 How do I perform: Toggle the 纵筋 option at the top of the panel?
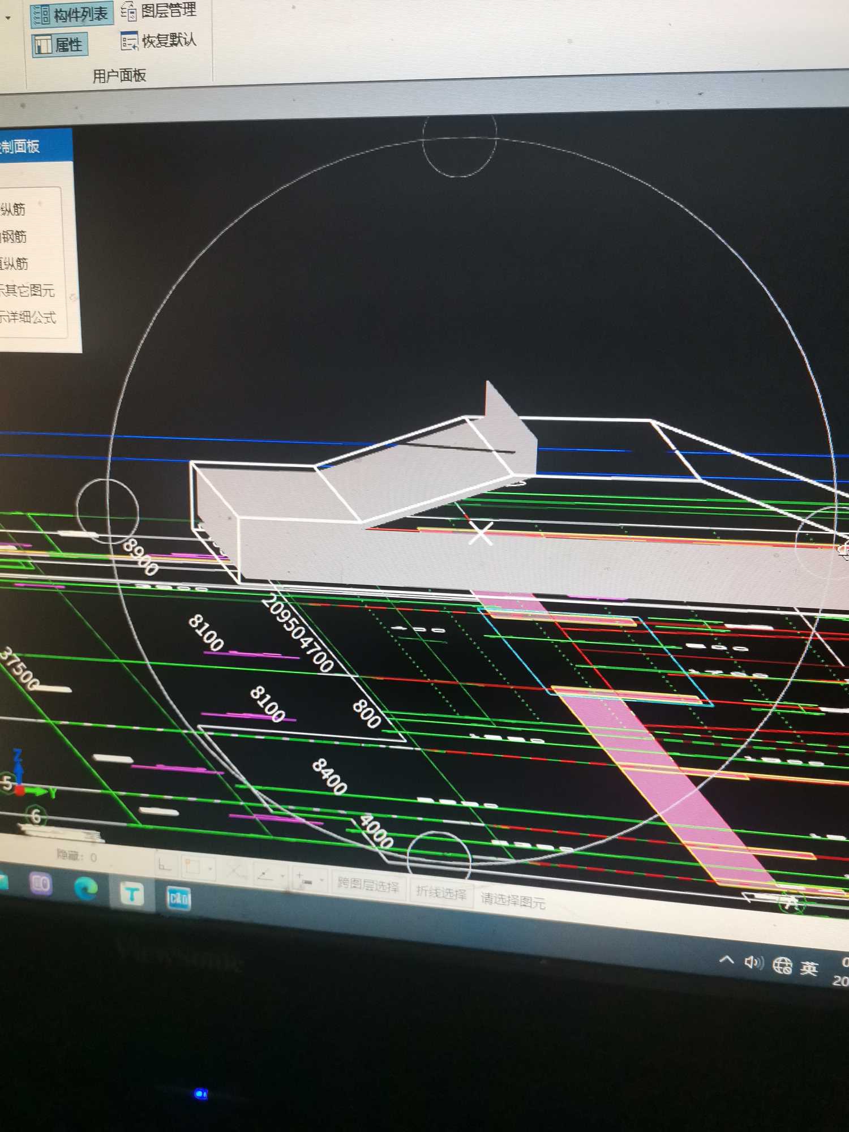coord(14,209)
